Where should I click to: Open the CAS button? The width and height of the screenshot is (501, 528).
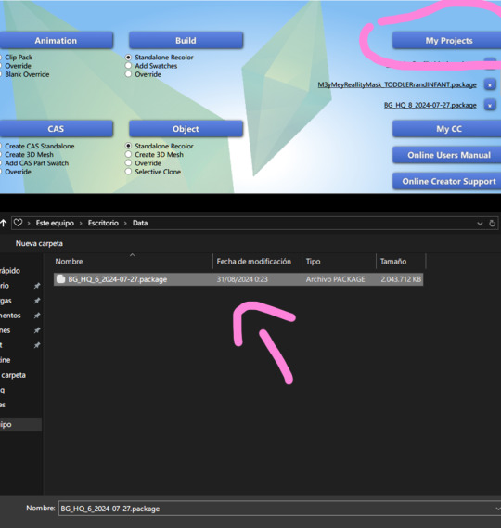57,129
